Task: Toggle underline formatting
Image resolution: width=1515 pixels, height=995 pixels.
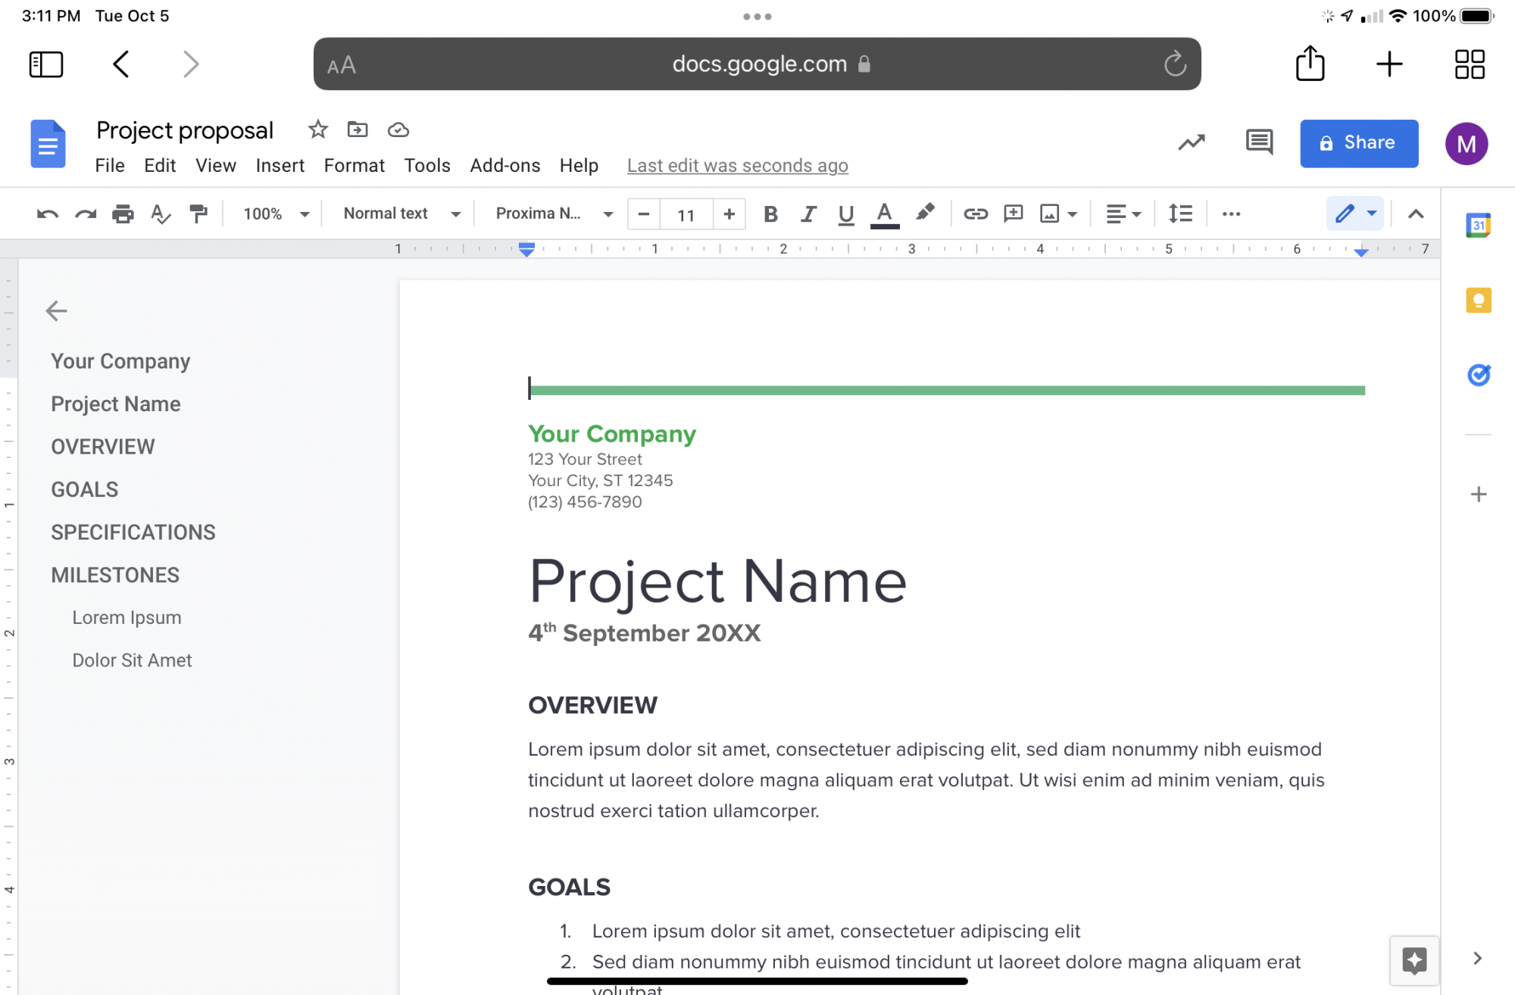Action: 845,214
